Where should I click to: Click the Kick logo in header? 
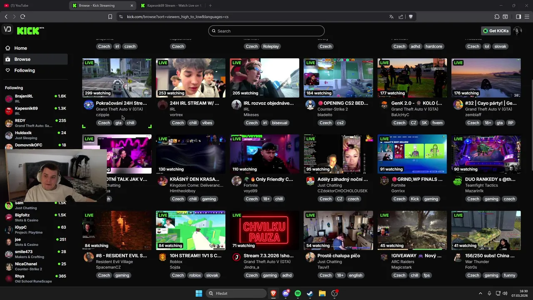[30, 30]
